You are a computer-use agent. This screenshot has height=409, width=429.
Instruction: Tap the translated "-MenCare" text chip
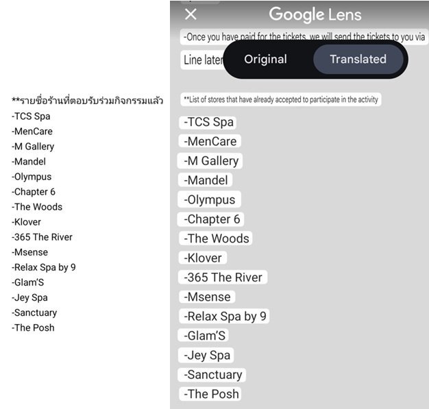(210, 141)
